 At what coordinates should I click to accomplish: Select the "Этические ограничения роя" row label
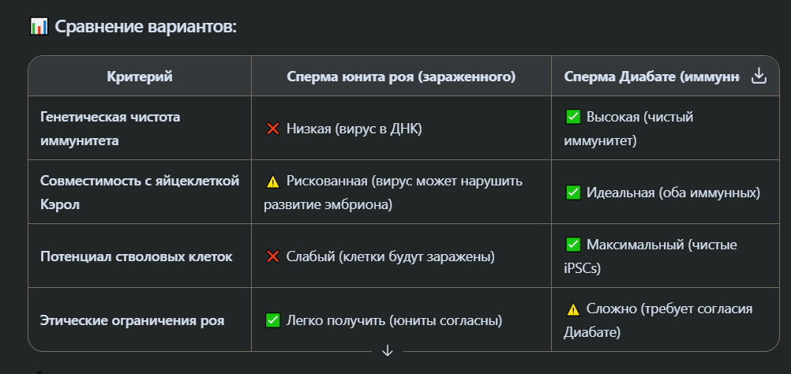point(133,320)
